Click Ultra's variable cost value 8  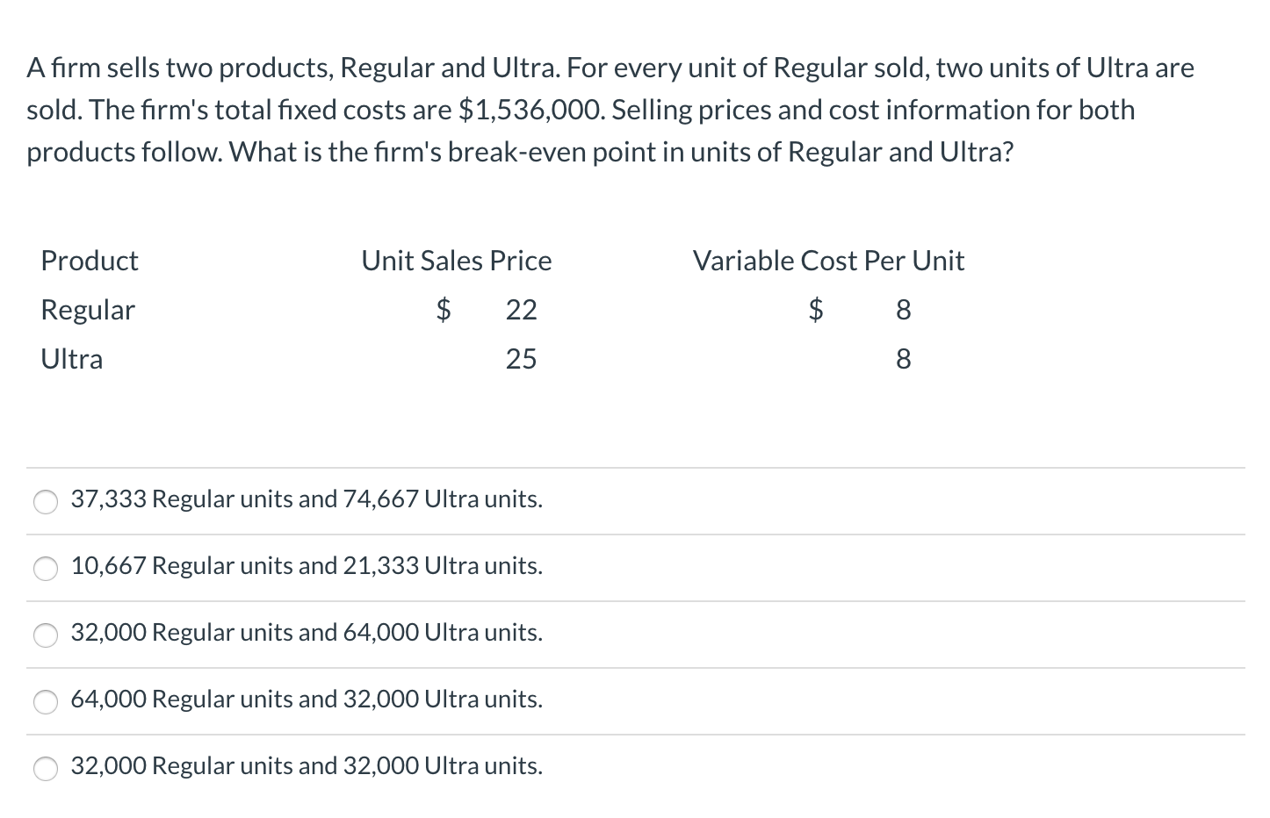[903, 359]
